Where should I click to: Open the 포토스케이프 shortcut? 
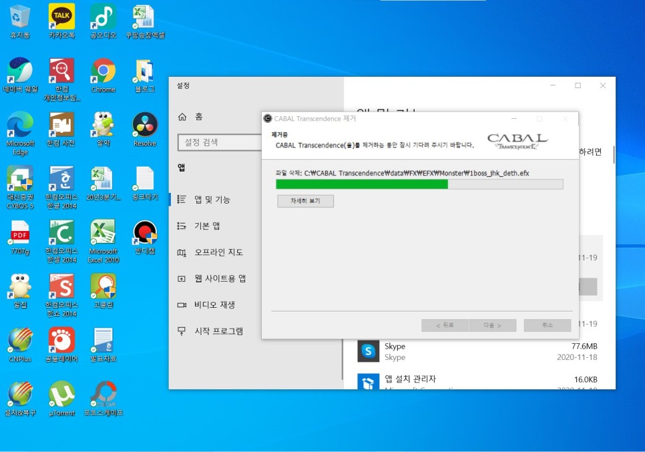click(x=103, y=399)
